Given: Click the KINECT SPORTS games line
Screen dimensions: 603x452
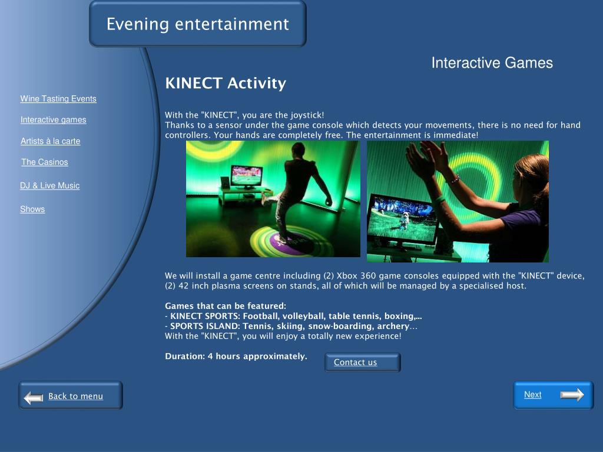Looking at the screenshot, I should click(293, 316).
